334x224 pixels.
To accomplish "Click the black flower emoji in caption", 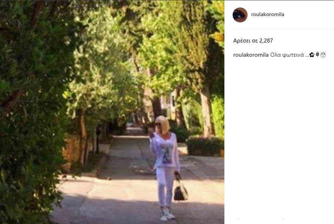I will [x=312, y=55].
